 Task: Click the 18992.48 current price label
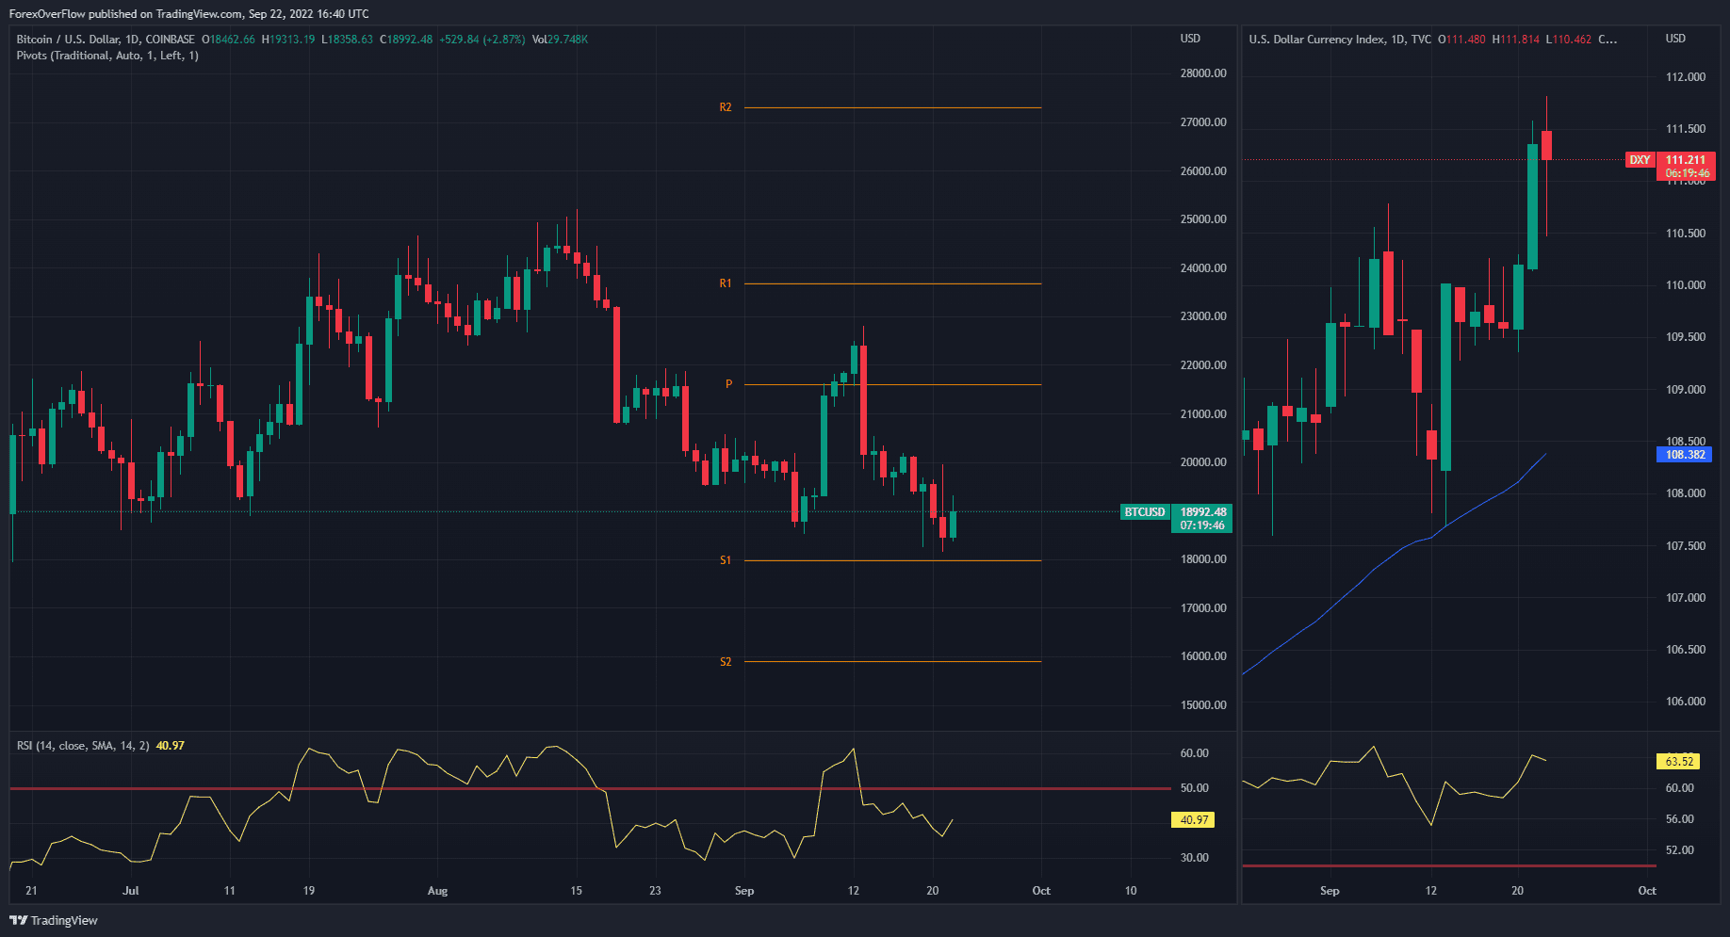coord(1203,512)
